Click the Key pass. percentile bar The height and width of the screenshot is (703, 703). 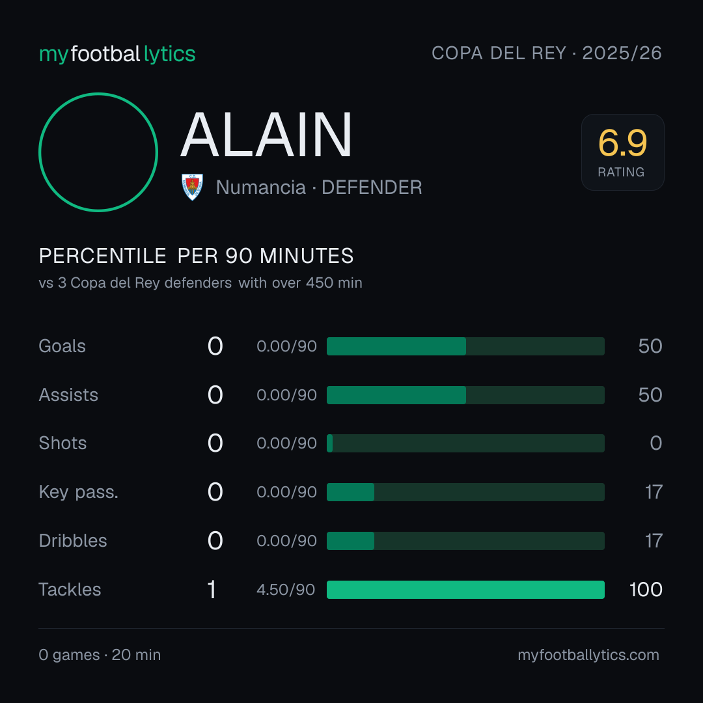pos(465,492)
